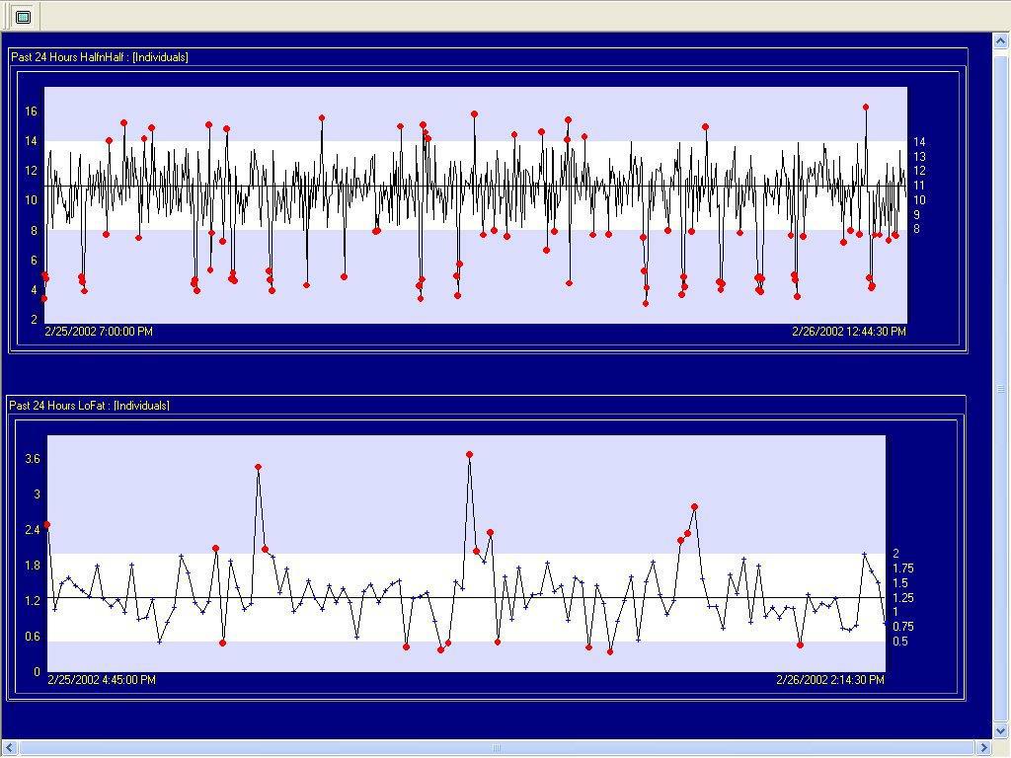
Task: Click the horizontal scrollbar left arrow
Action: tap(9, 748)
